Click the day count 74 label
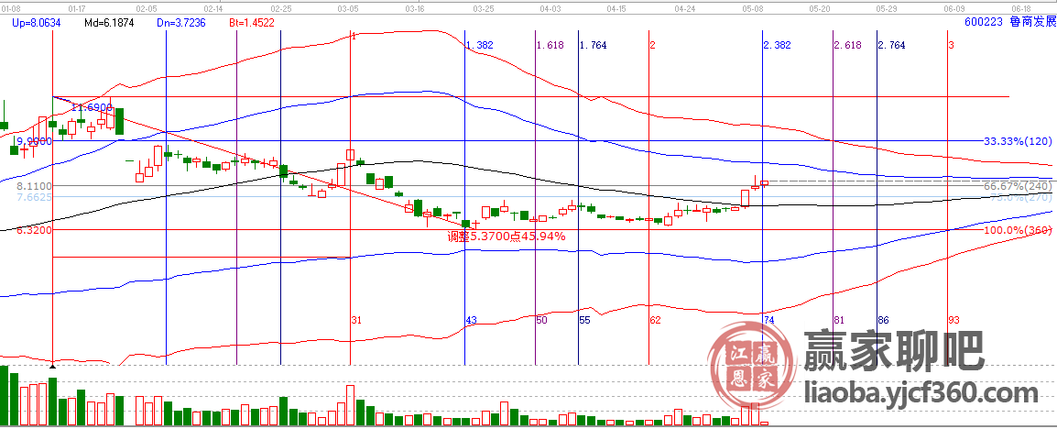Viewport: 1057px width, 429px height. click(x=769, y=320)
